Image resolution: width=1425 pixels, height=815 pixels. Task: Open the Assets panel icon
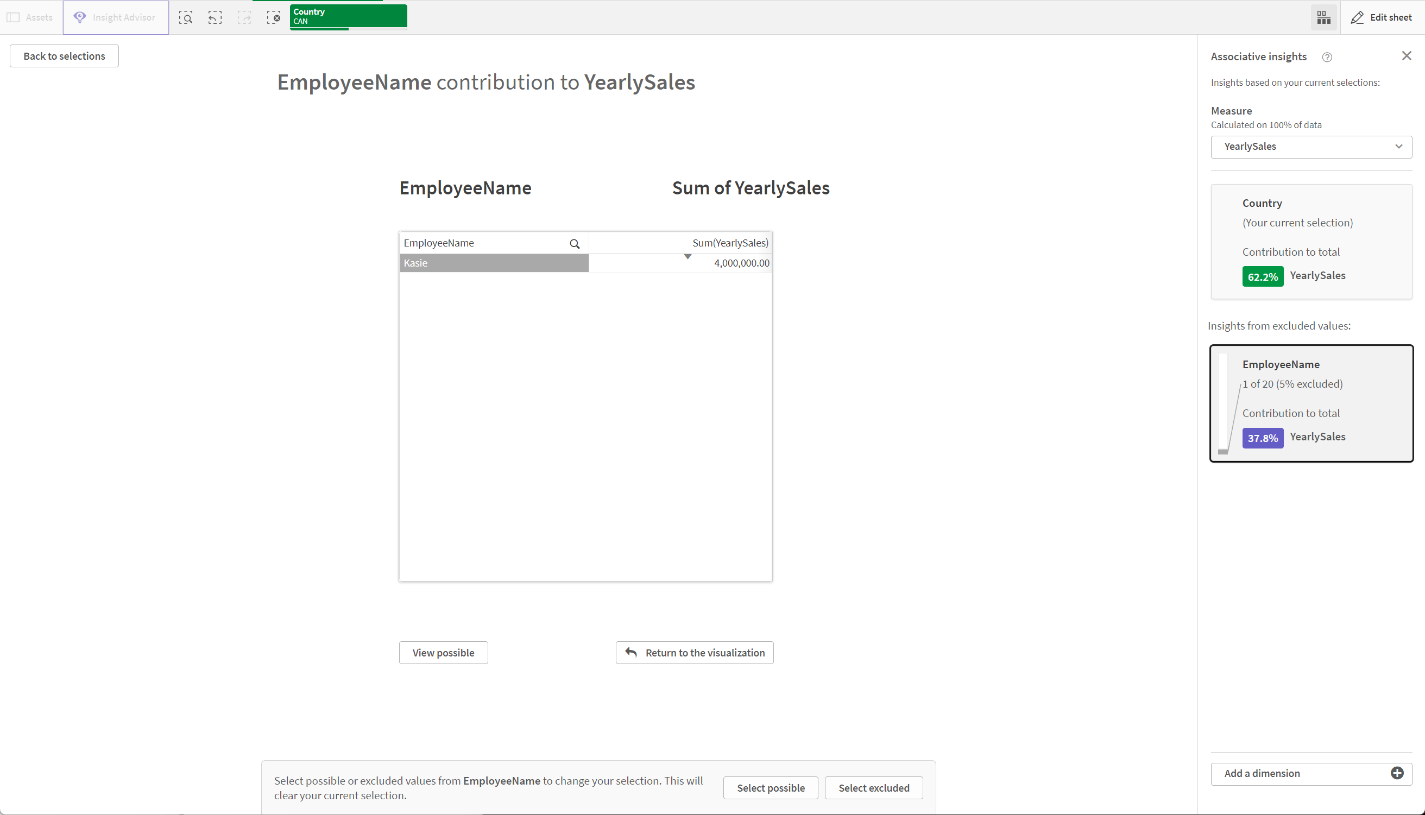(14, 17)
